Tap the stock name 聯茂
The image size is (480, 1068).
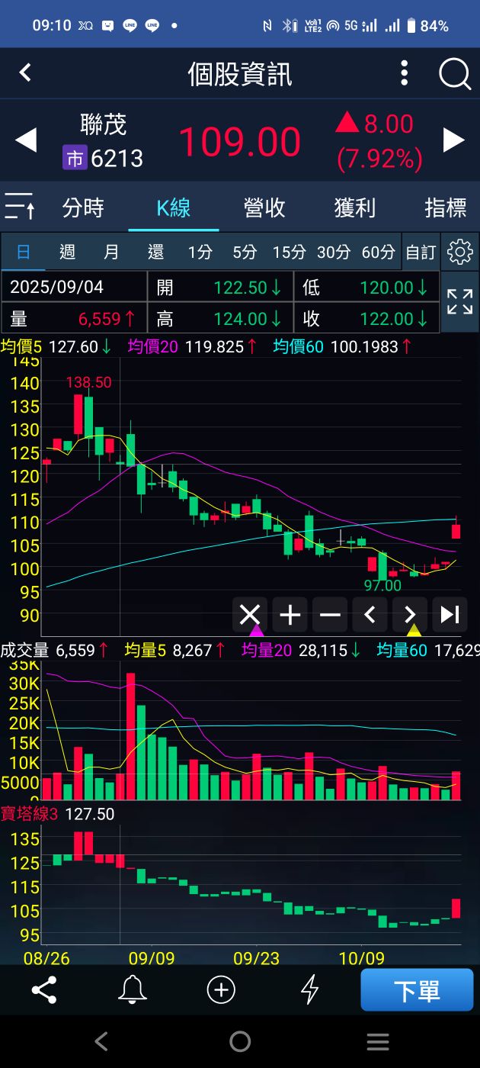pos(103,124)
